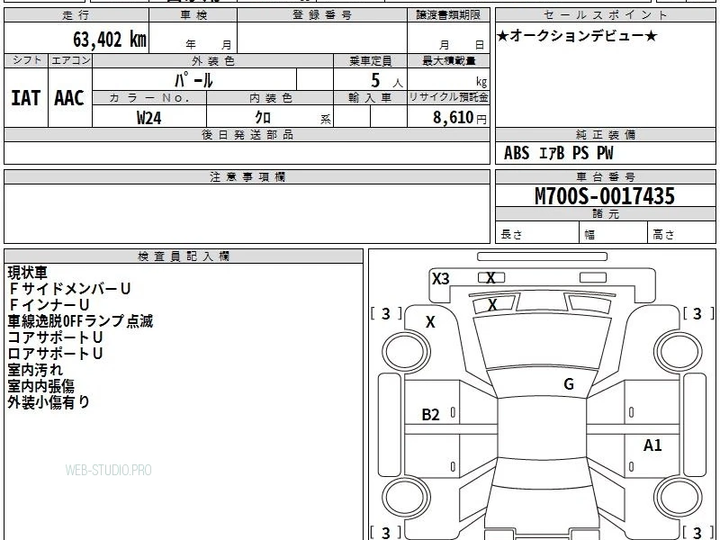Click the 輸入車 header cell
The width and height of the screenshot is (720, 540).
click(370, 98)
